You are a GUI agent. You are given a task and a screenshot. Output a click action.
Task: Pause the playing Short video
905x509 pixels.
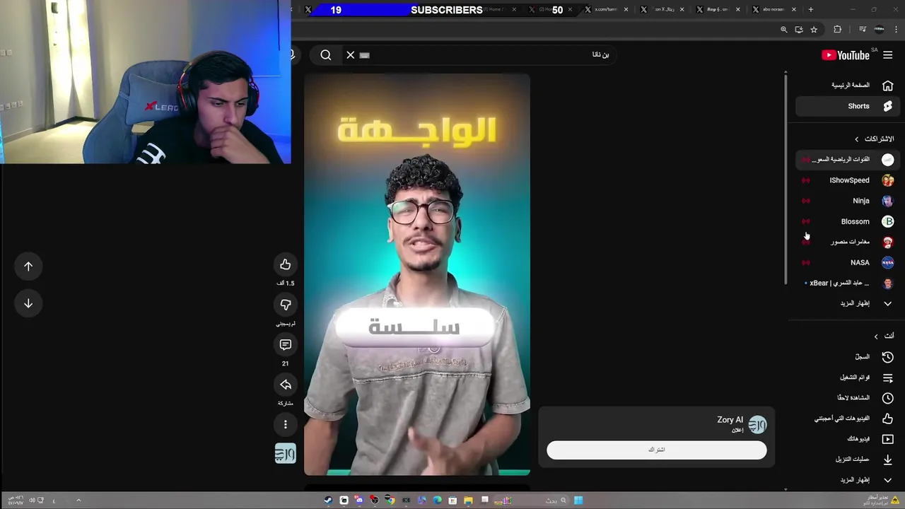pos(417,274)
